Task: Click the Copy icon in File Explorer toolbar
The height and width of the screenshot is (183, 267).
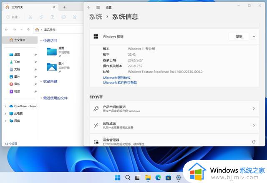Action: coord(41,17)
